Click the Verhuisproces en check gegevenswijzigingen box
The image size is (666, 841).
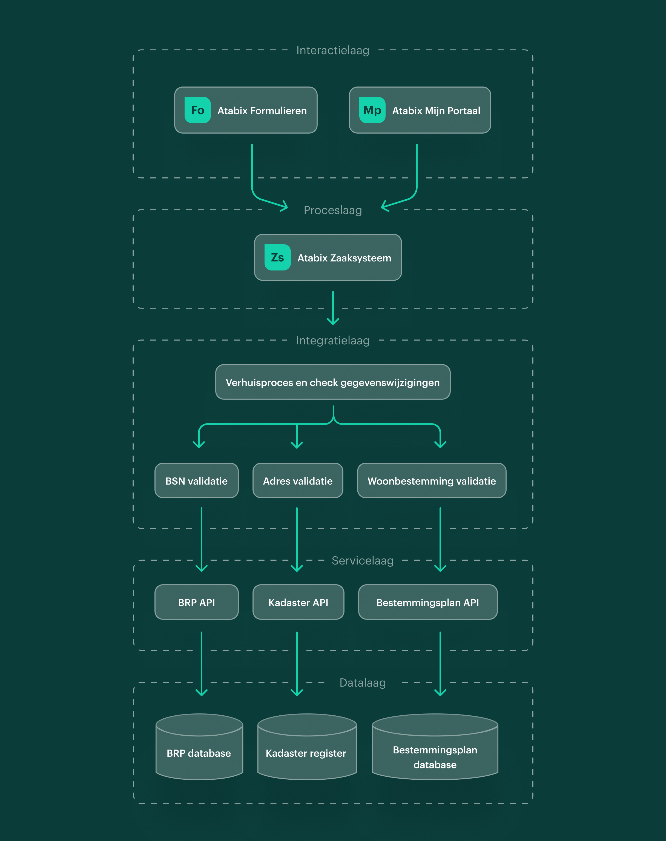[333, 382]
